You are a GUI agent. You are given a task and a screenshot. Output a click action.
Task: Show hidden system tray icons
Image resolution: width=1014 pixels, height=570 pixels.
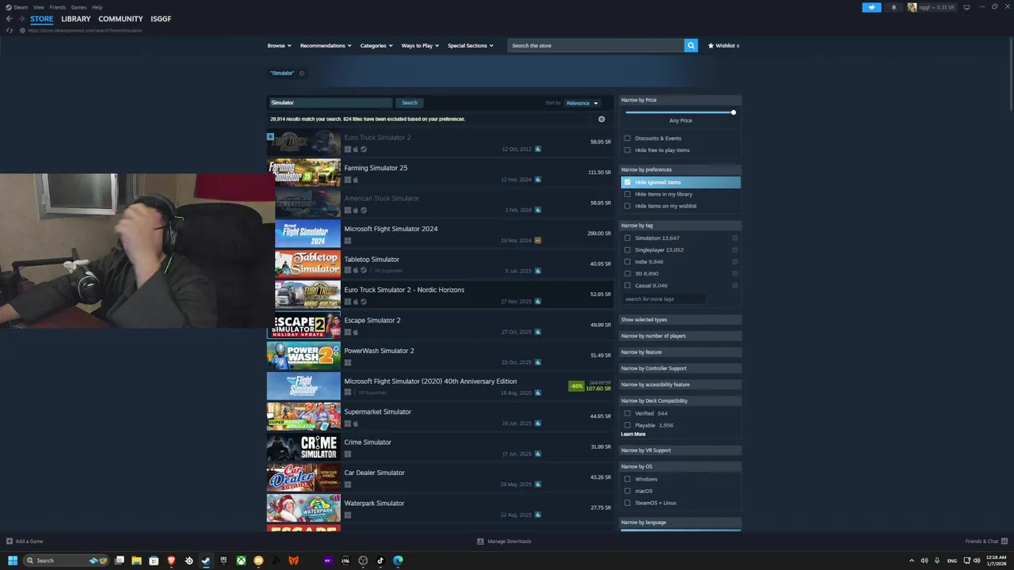tap(911, 560)
